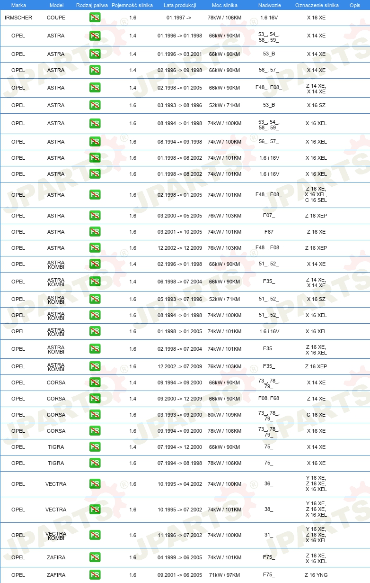Click fuel icon for Vectra body 36_ row
Image resolution: width=370 pixels, height=583 pixels.
[95, 484]
